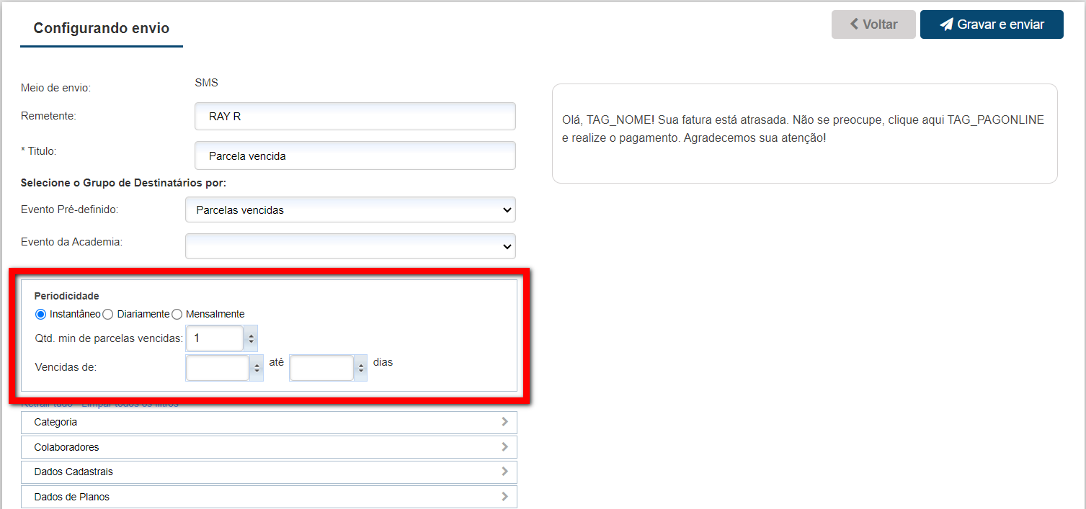
Task: Expand the Dados de Planos section
Action: coord(269,497)
